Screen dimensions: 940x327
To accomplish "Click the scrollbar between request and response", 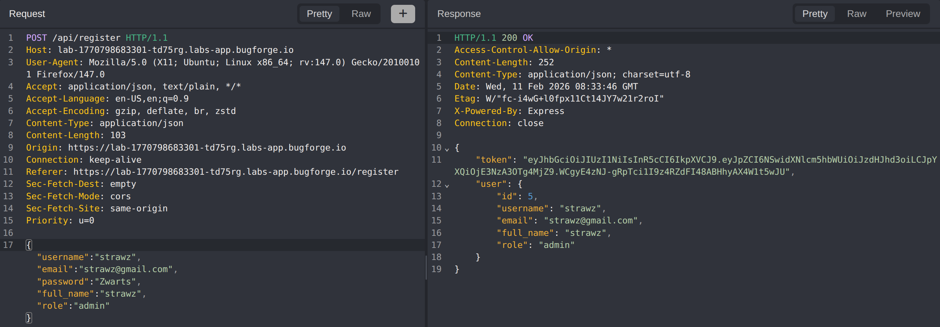I will [426, 268].
